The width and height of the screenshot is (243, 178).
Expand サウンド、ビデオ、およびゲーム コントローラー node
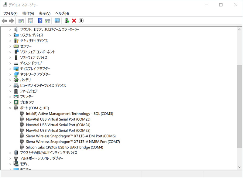[x=10, y=29]
